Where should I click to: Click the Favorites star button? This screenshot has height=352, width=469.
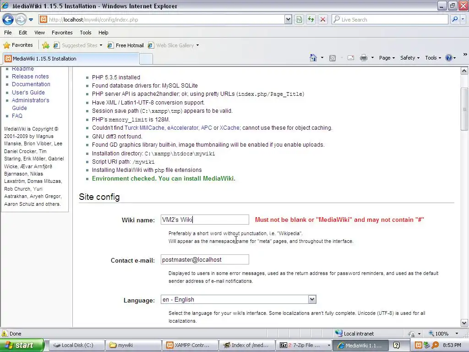pyautogui.click(x=18, y=45)
